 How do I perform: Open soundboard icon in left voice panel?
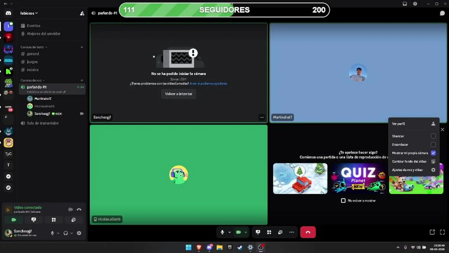74,220
